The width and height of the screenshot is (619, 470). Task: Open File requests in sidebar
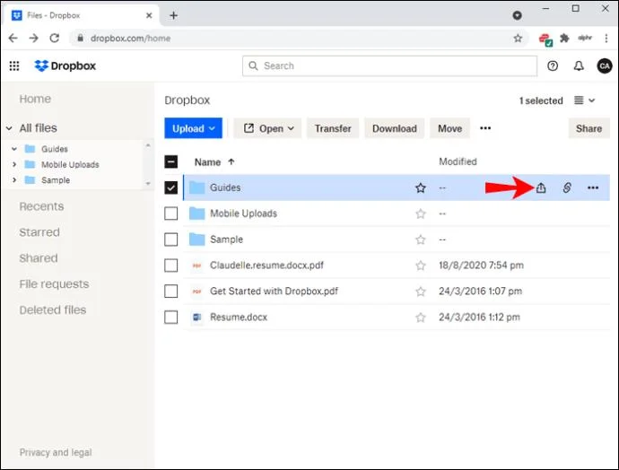click(x=54, y=284)
